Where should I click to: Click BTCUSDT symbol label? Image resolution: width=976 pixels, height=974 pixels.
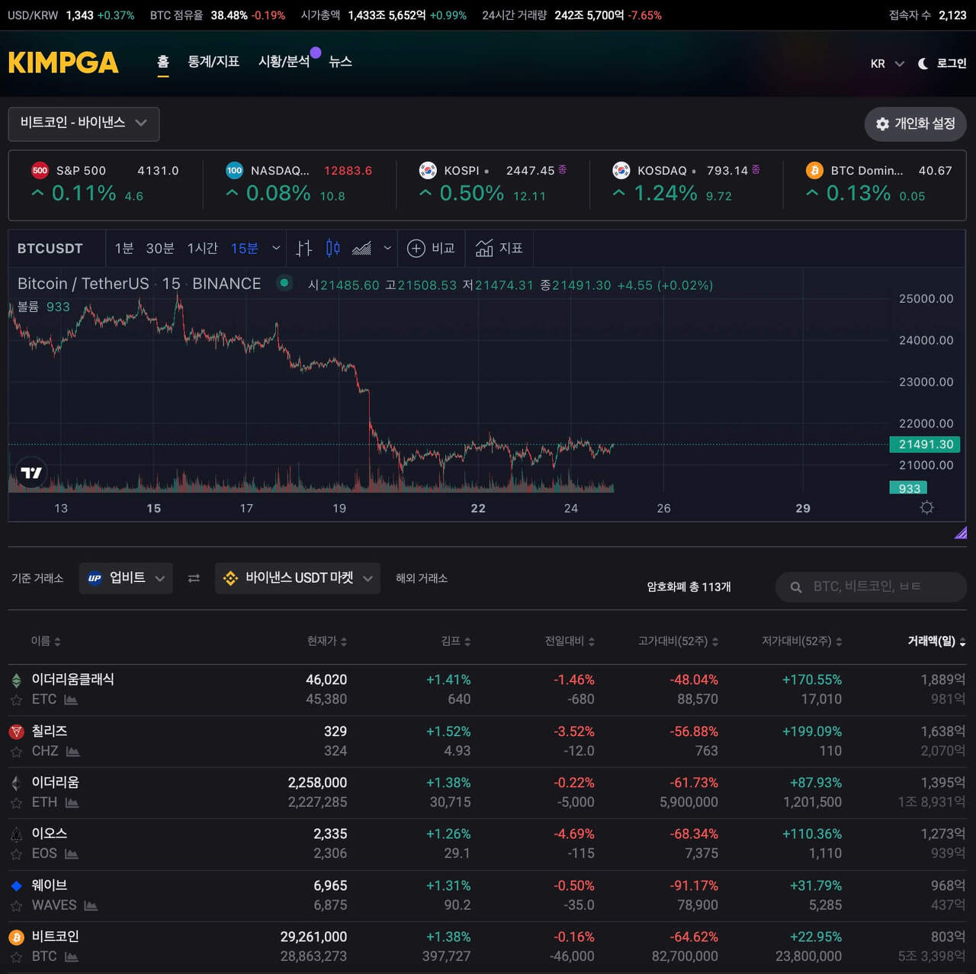pyautogui.click(x=50, y=248)
